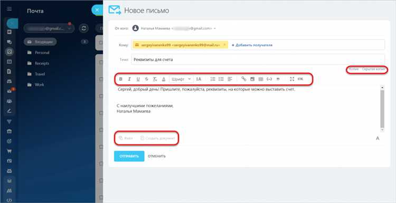Insert a code block
The height and width of the screenshot is (203, 396).
269,79
